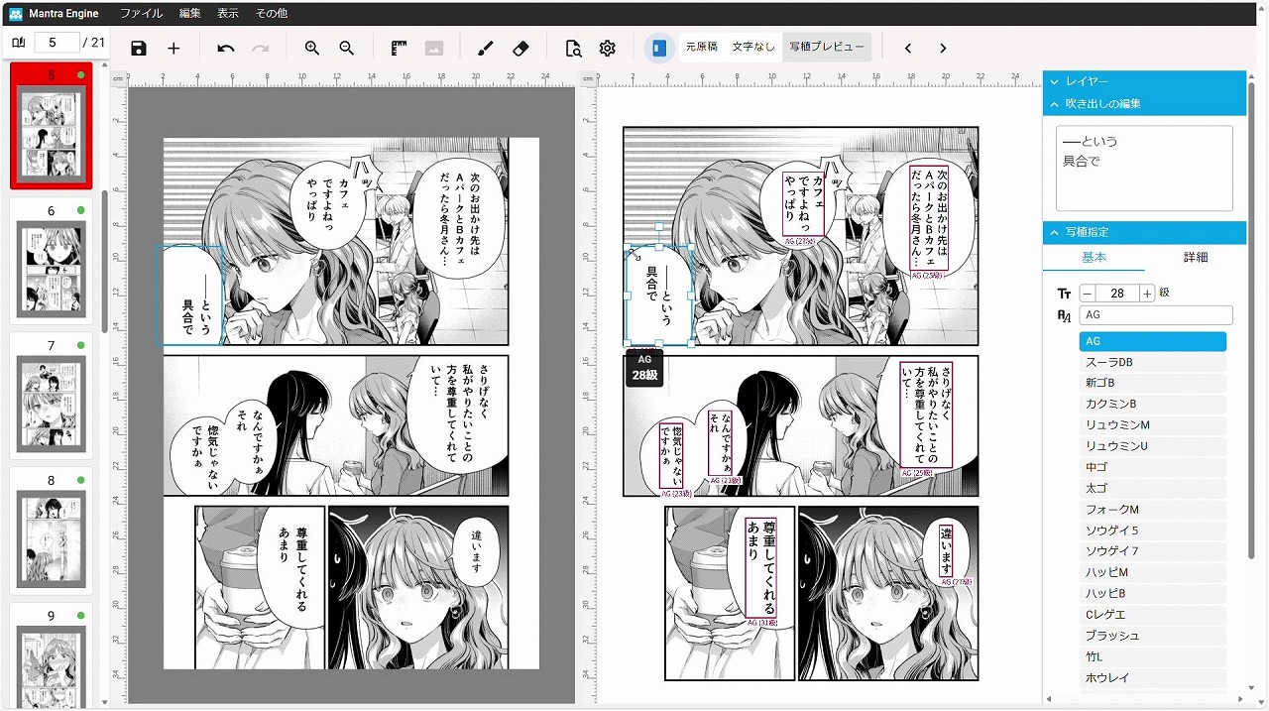The width and height of the screenshot is (1269, 711).
Task: Click the plus icon to add new
Action: click(x=173, y=48)
